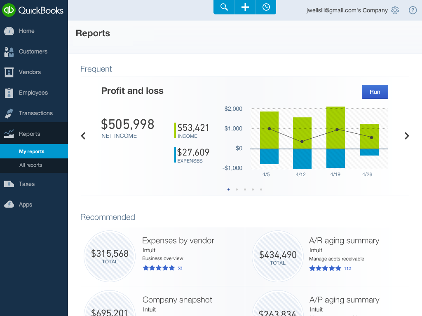Select the My reports sub-item
The image size is (422, 316).
pyautogui.click(x=31, y=151)
